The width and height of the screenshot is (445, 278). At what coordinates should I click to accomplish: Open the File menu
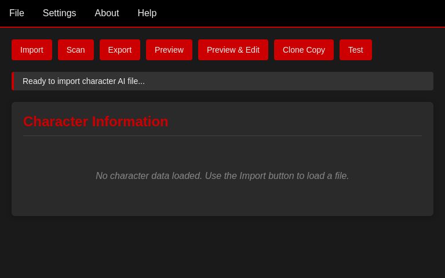[17, 13]
